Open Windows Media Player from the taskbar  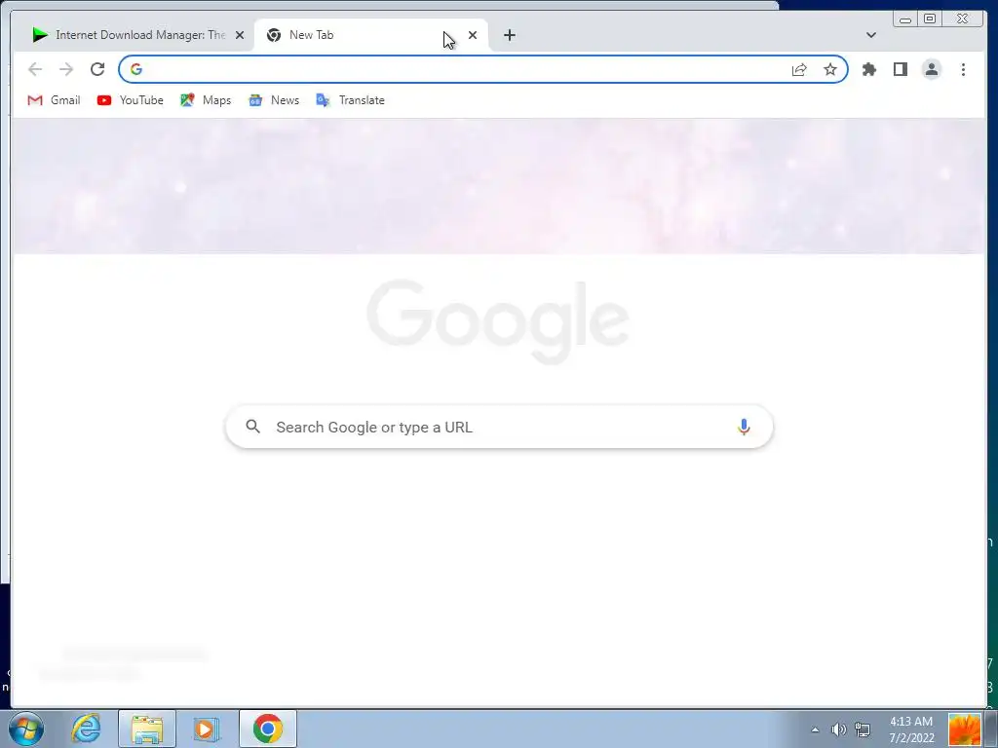(x=207, y=729)
